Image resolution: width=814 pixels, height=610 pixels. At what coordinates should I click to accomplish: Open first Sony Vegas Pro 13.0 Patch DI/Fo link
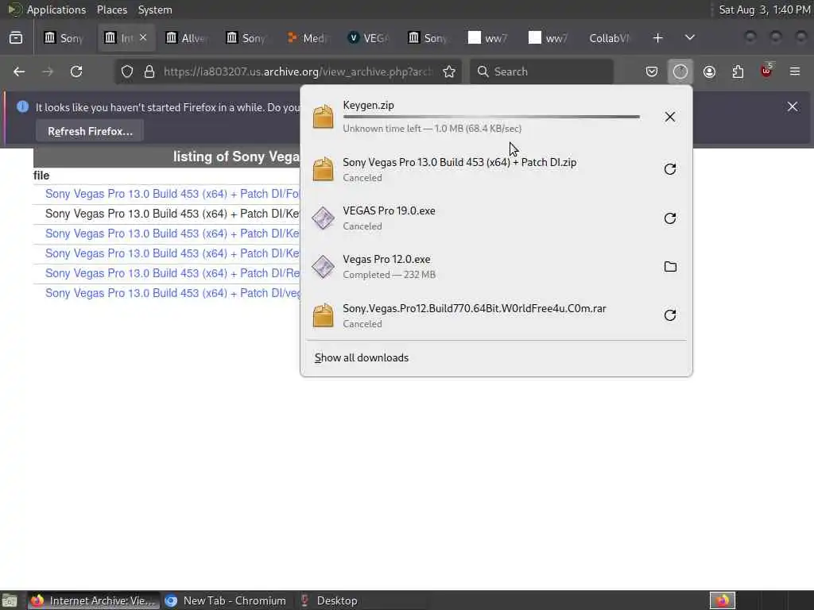tap(172, 194)
